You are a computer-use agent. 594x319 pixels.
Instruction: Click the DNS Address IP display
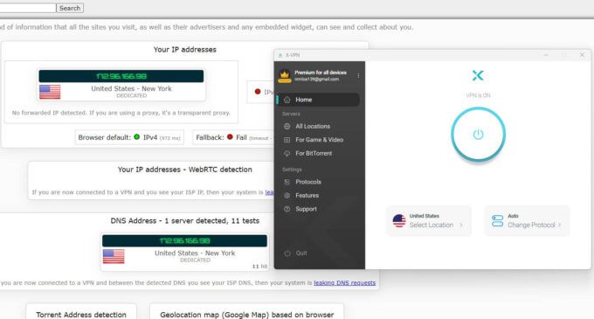(184, 240)
